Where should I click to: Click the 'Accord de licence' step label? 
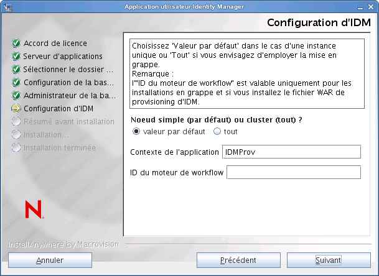55,44
